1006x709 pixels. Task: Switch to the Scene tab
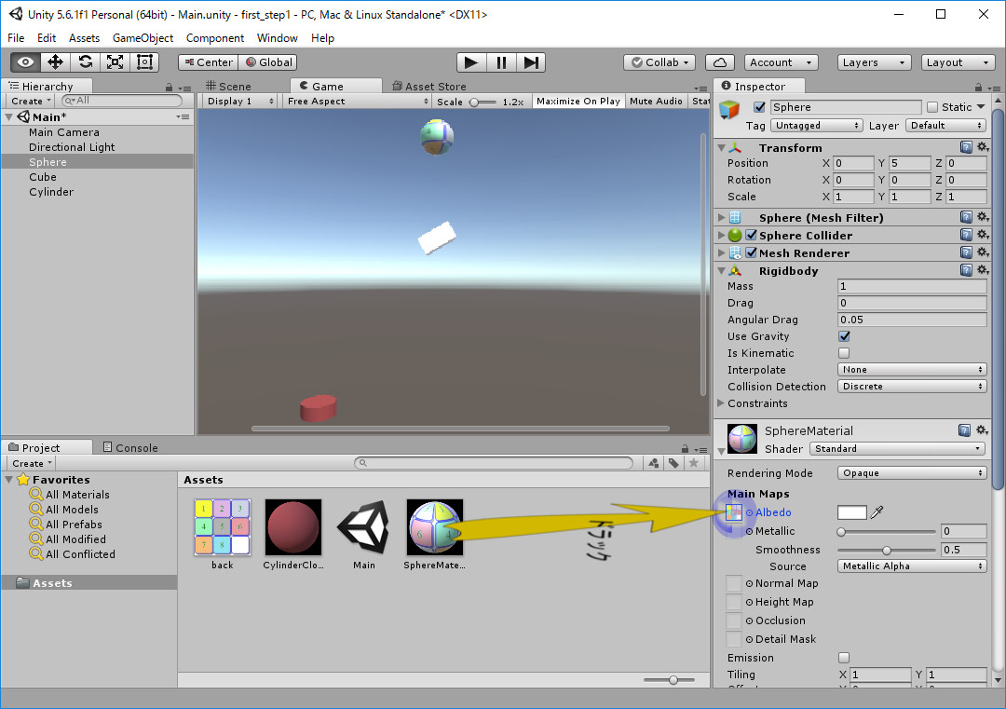click(x=234, y=87)
